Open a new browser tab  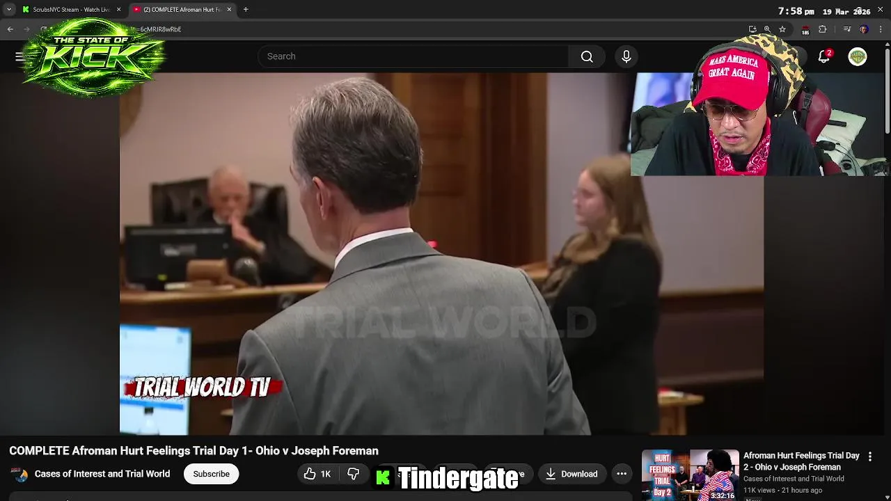coord(246,10)
